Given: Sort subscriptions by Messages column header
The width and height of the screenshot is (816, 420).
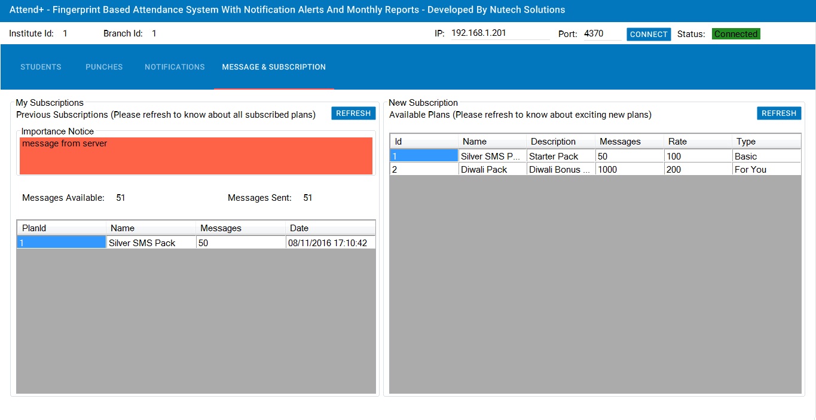Looking at the screenshot, I should tap(241, 228).
